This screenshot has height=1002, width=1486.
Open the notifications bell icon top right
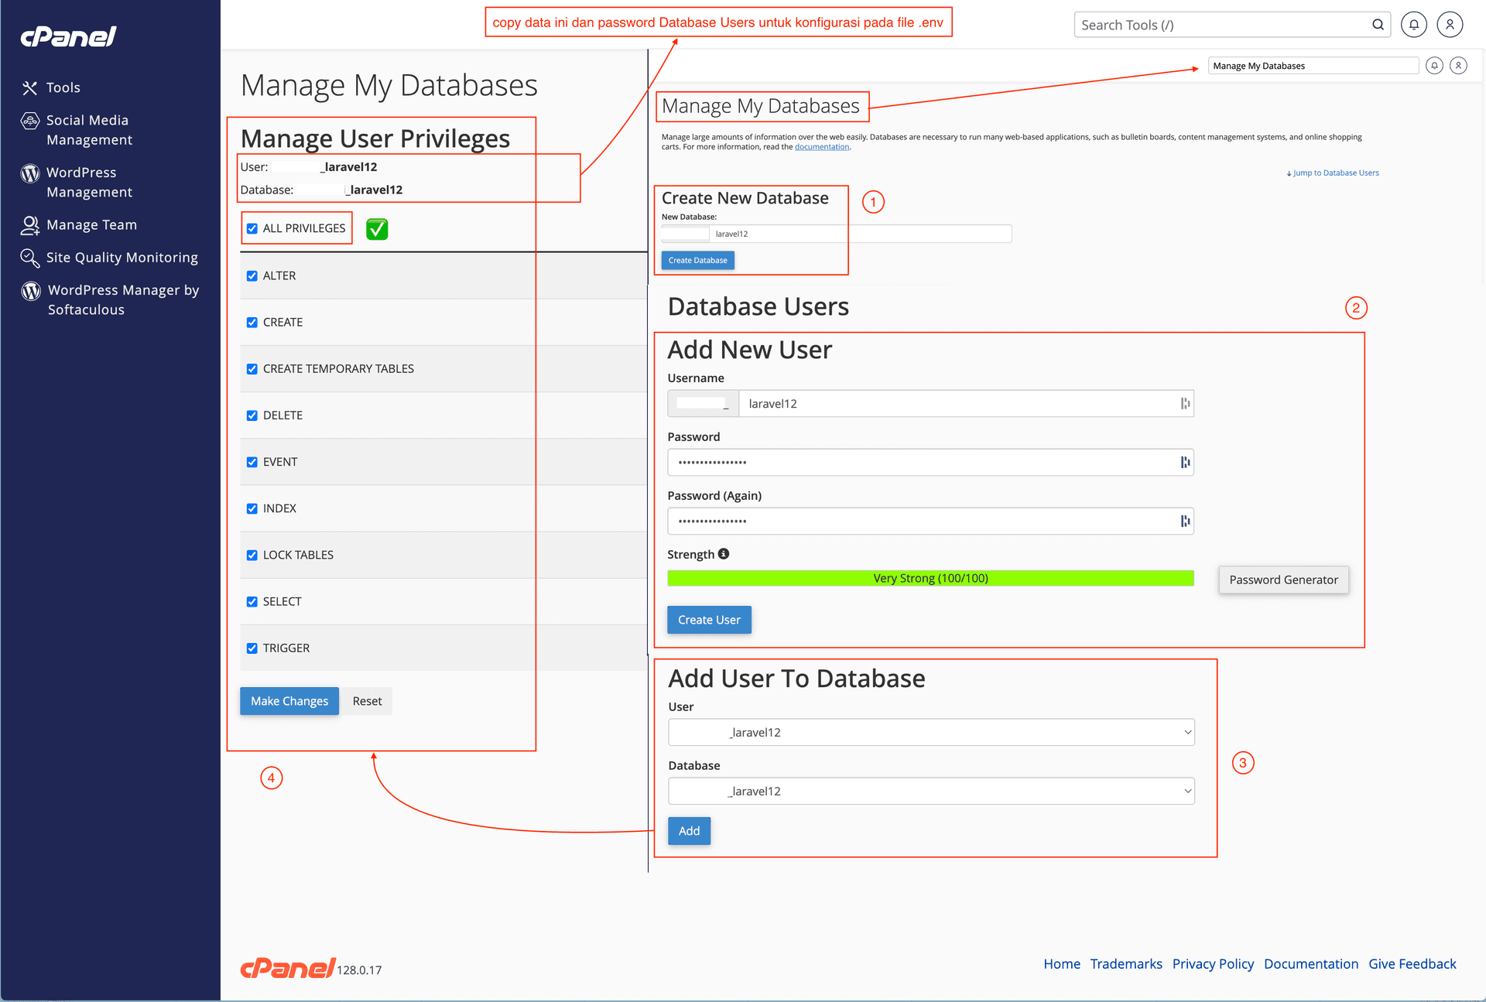click(1414, 24)
